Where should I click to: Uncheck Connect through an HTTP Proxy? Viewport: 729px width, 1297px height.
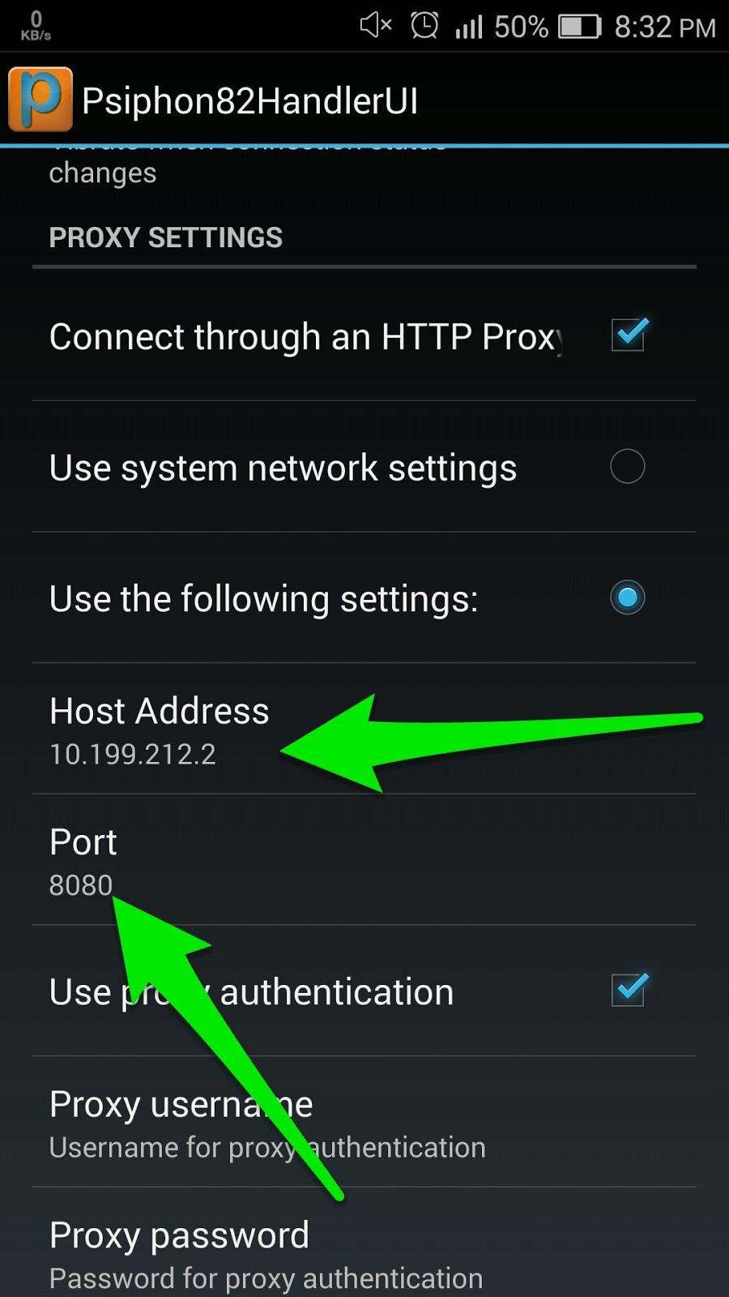pos(629,334)
